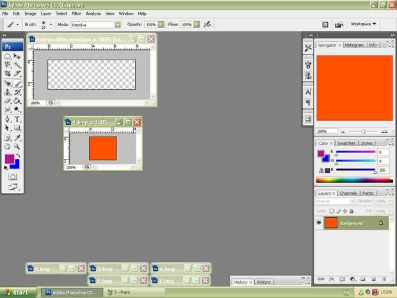Select the Type tool

[17, 119]
